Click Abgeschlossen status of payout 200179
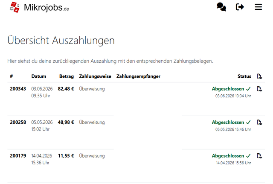Viewport: 273px width, 184px height. click(x=231, y=156)
